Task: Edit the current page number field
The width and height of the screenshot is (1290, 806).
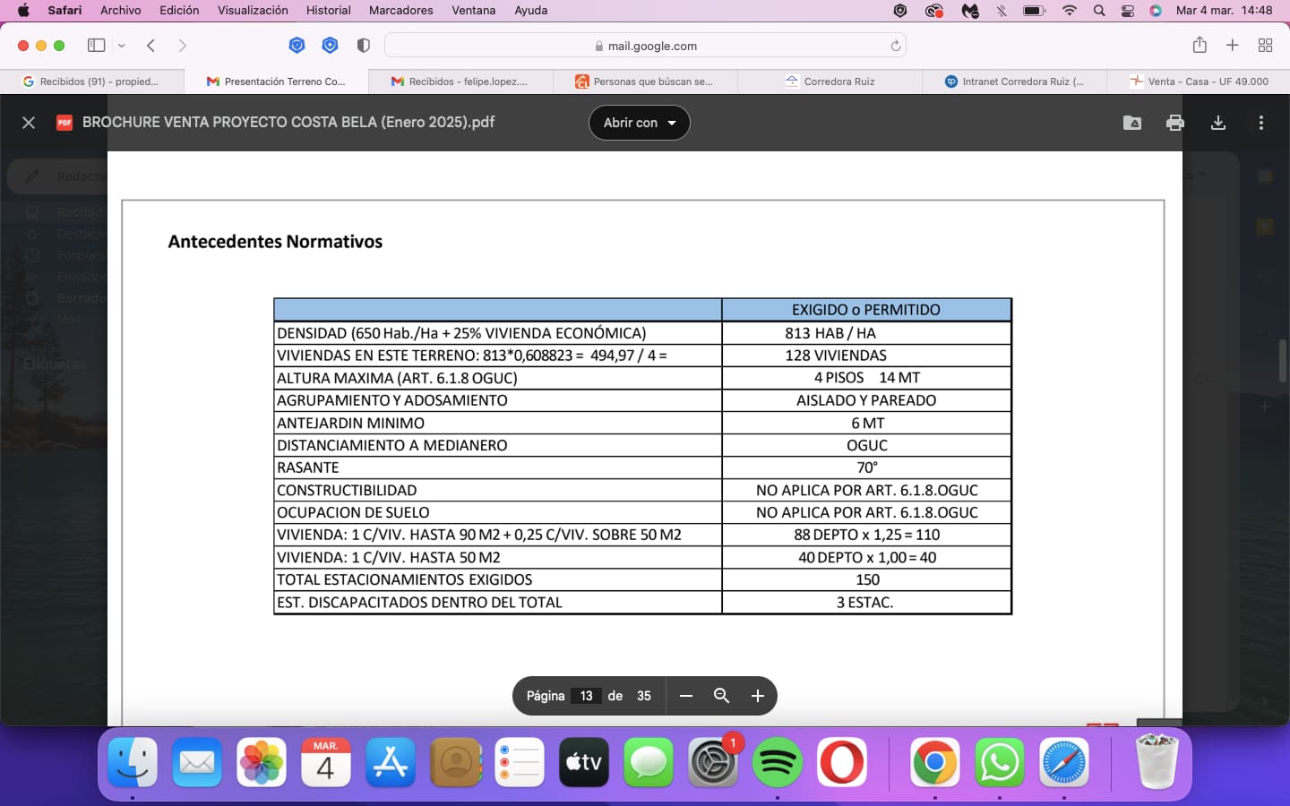Action: click(587, 696)
